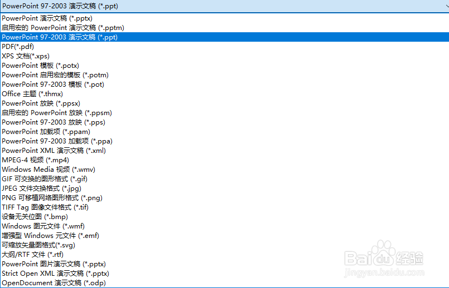The width and height of the screenshot is (449, 288).
Task: Open the save type combo box showing *.ppt
Action: click(x=224, y=6)
